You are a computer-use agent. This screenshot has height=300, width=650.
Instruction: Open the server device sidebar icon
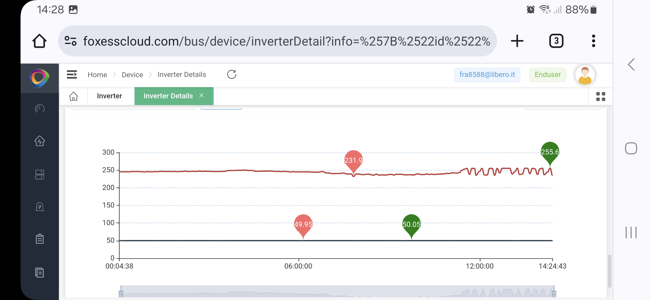click(39, 174)
